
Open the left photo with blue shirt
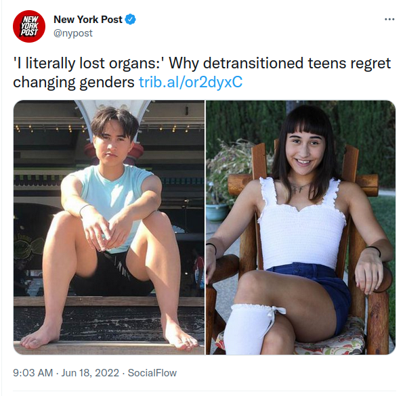tap(109, 227)
